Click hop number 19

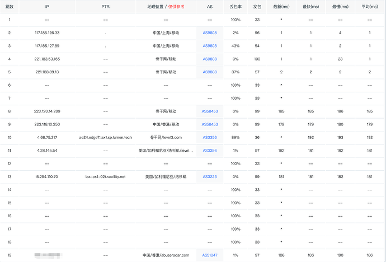(10, 255)
